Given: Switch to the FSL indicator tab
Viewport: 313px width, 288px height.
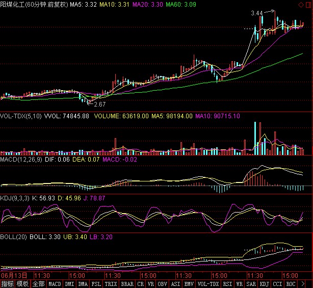Looking at the screenshot, I should 96,284.
